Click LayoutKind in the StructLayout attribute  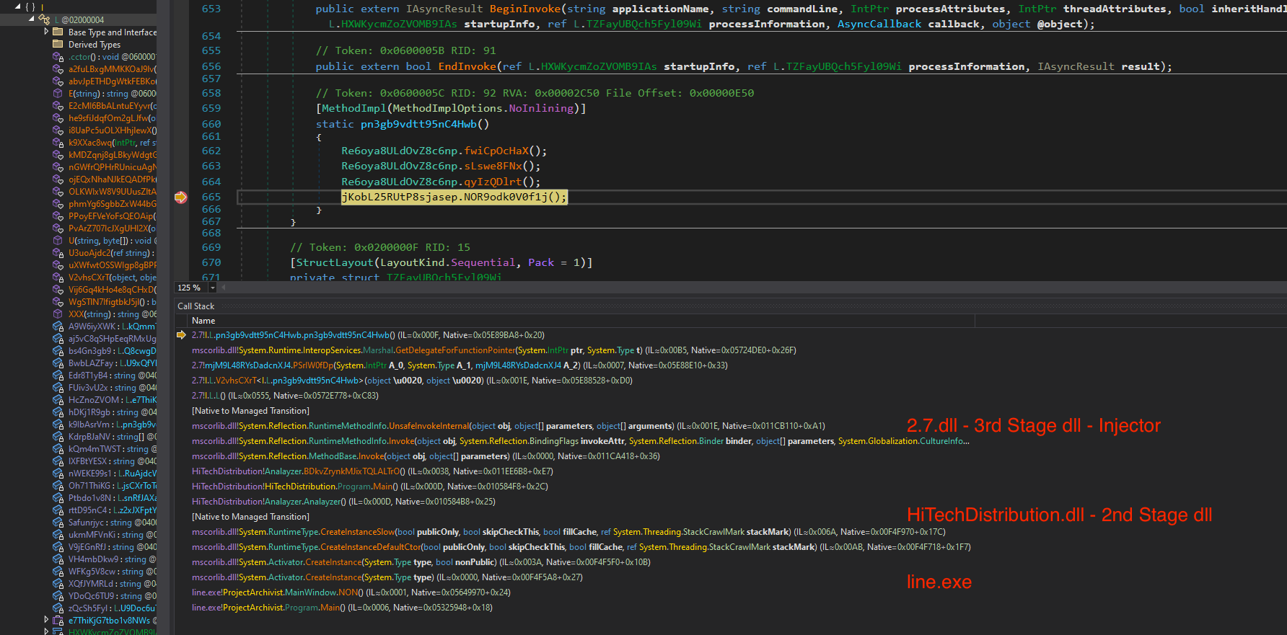click(413, 262)
